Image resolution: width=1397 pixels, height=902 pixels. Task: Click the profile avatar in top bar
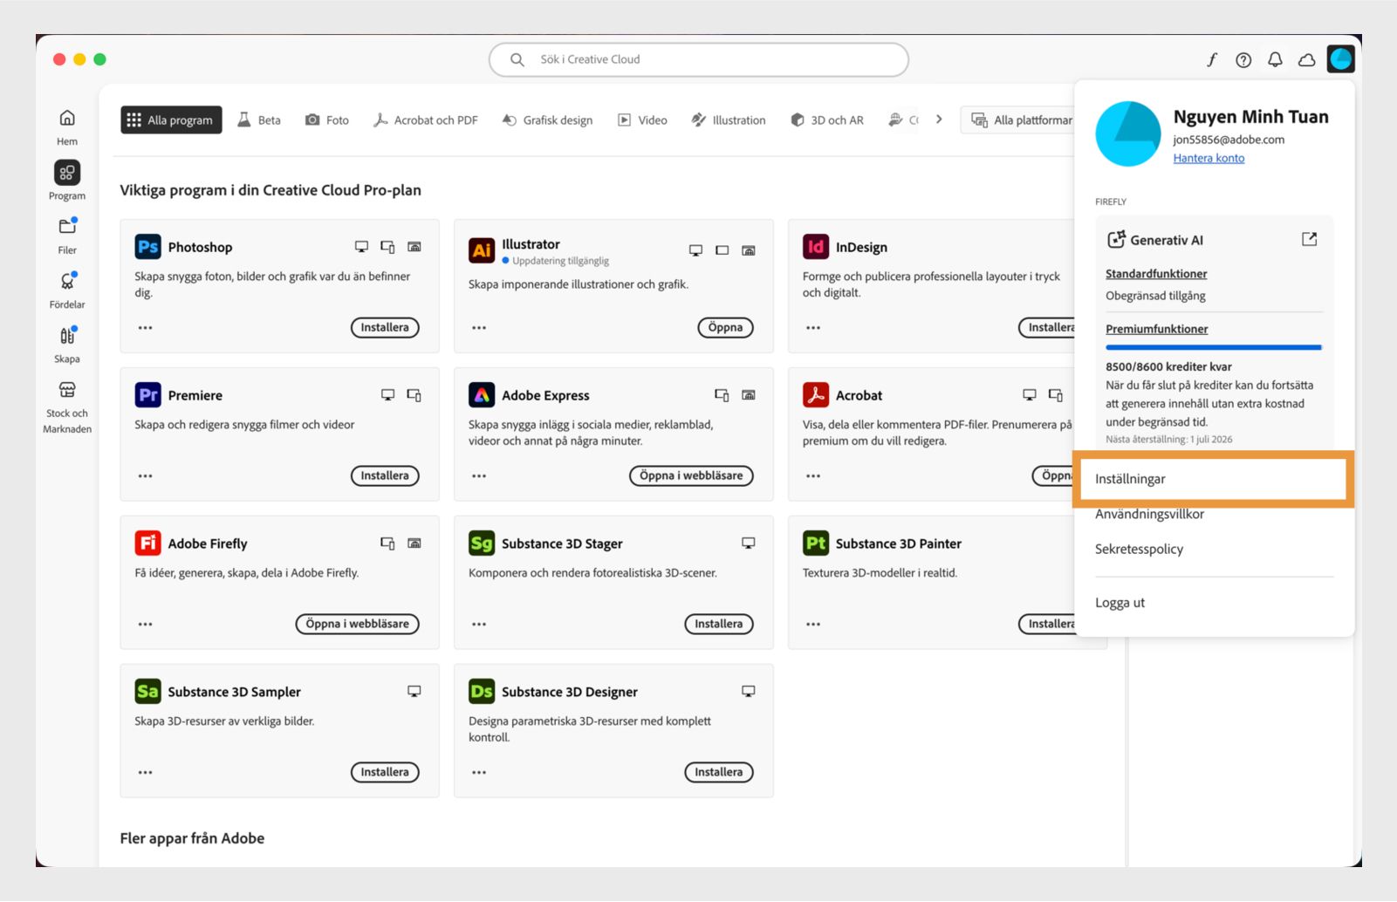pyautogui.click(x=1340, y=59)
